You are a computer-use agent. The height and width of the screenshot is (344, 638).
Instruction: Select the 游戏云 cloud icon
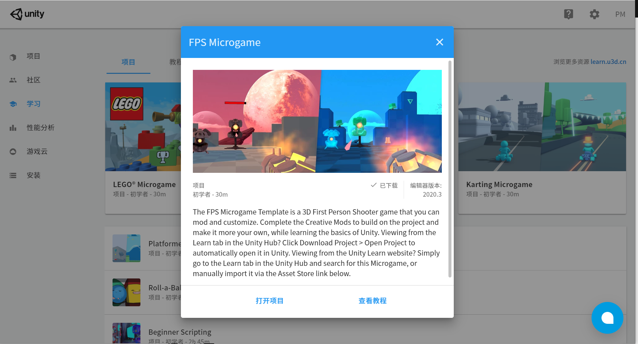click(13, 152)
